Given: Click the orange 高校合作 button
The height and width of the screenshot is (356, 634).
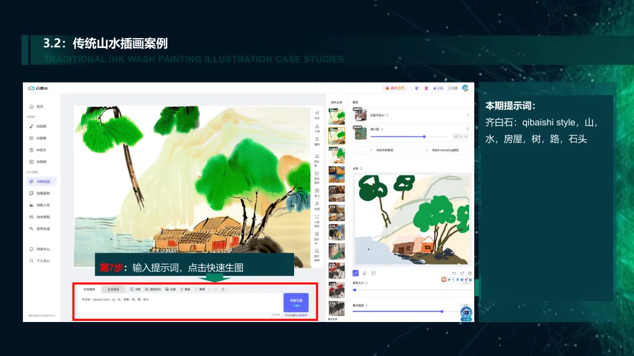Looking at the screenshot, I should point(394,88).
